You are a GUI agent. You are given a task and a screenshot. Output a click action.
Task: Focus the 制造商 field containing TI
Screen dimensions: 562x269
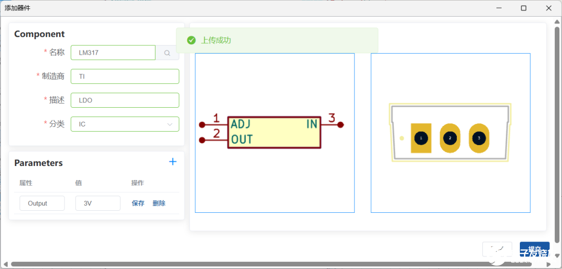pyautogui.click(x=125, y=76)
